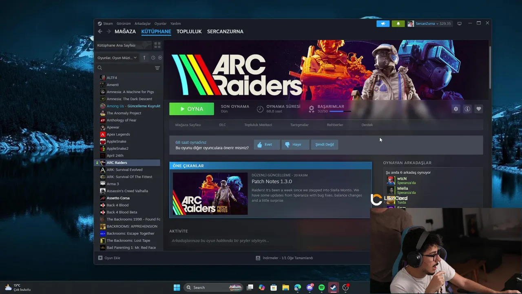Viewport: 522px width, 294px height.
Task: Click the Şimdi Değil button
Action: click(x=325, y=145)
